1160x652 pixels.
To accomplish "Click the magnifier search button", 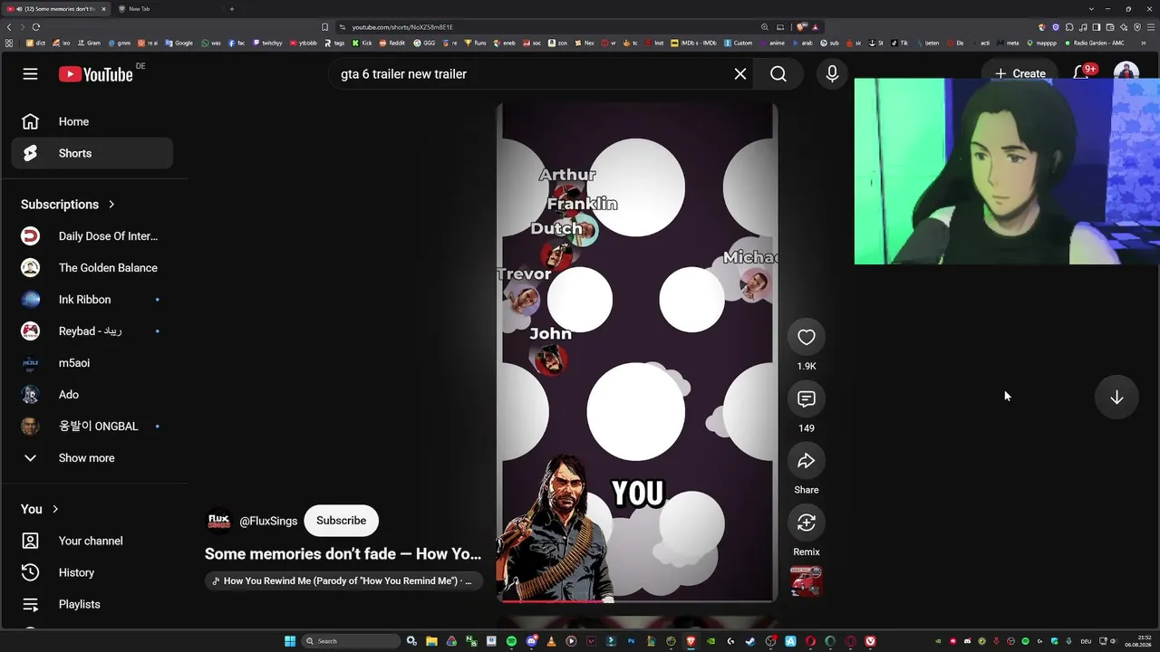I will pyautogui.click(x=778, y=74).
